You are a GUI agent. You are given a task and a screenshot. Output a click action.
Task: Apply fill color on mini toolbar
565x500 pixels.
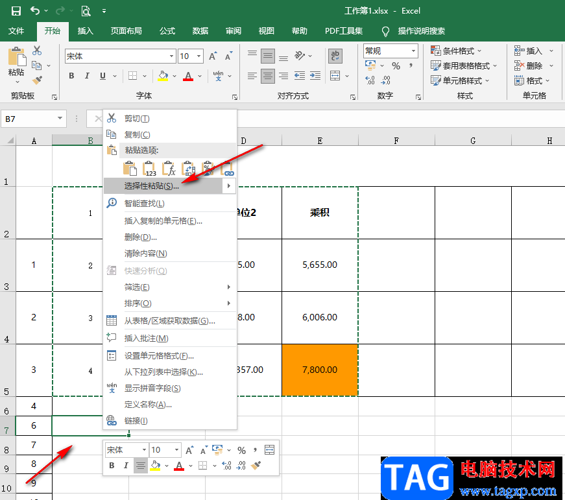tap(155, 466)
